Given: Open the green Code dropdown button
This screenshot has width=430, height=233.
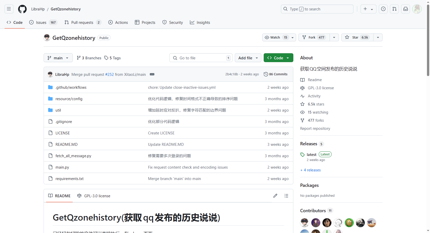Looking at the screenshot, I should point(278,58).
